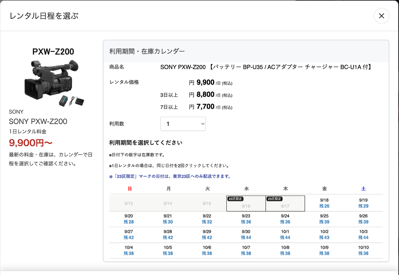399x275 pixels.
Task: Click the 10/4 date cell
Action: click(x=129, y=250)
